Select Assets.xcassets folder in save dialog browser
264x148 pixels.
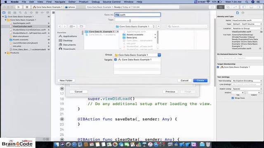pos(135,35)
